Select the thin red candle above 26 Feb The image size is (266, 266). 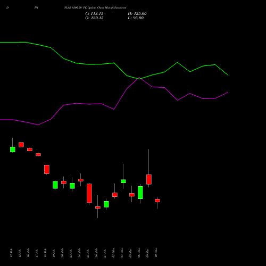pos(98,207)
